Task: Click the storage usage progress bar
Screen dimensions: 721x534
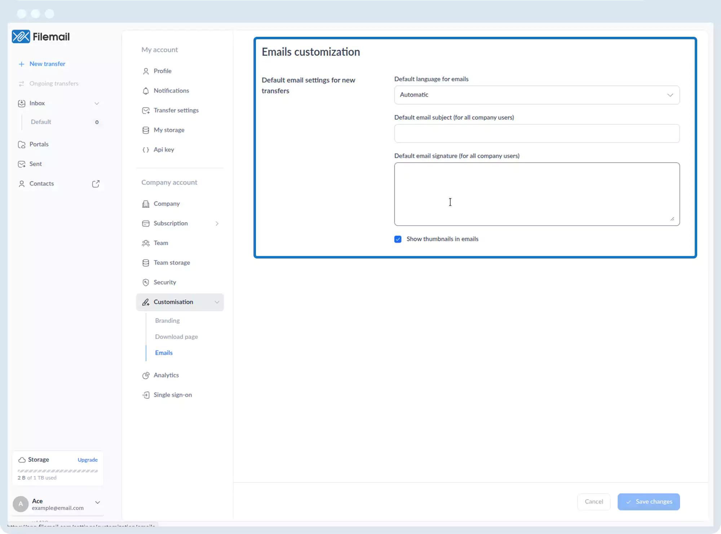Action: click(x=58, y=471)
